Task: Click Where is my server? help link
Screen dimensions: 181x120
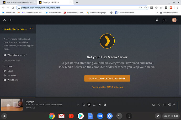Action: tap(15, 55)
